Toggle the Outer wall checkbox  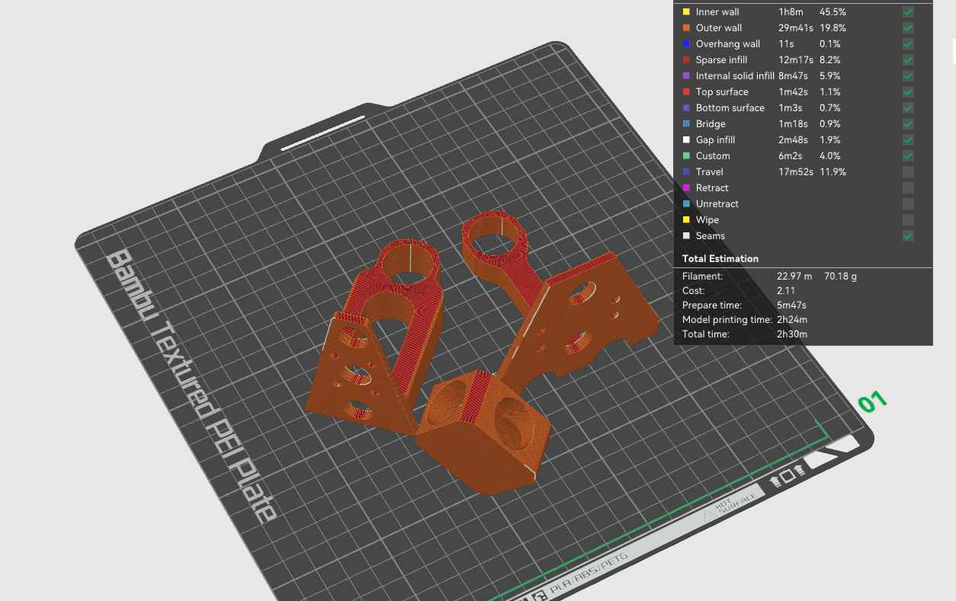pos(908,28)
